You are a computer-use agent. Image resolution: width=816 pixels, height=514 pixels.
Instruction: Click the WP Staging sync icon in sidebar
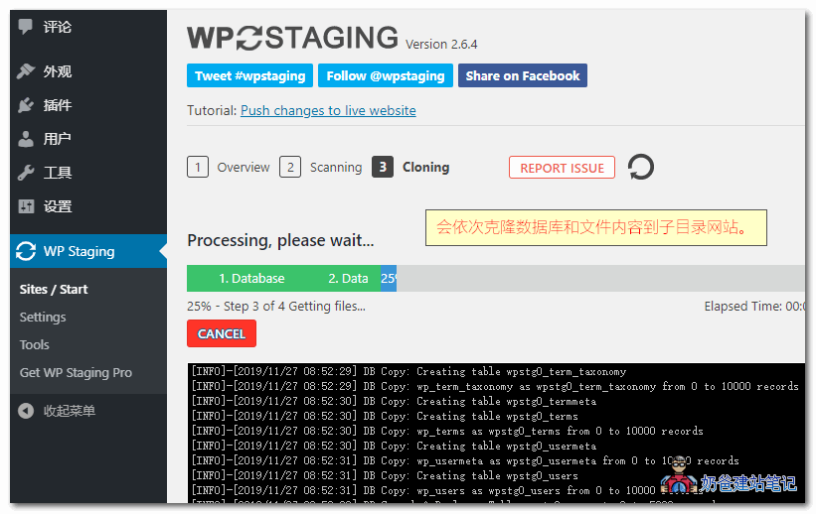click(x=26, y=251)
